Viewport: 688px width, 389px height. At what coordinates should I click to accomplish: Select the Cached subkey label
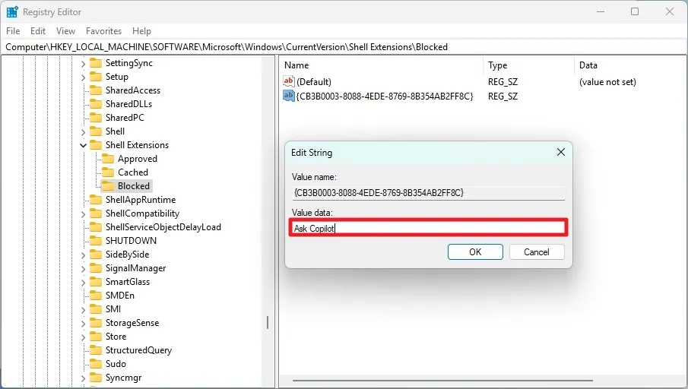[133, 172]
